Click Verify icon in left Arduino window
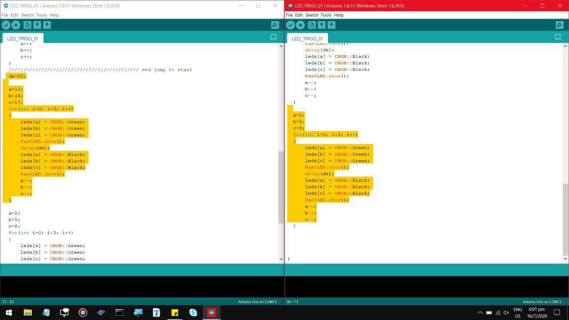 point(6,25)
